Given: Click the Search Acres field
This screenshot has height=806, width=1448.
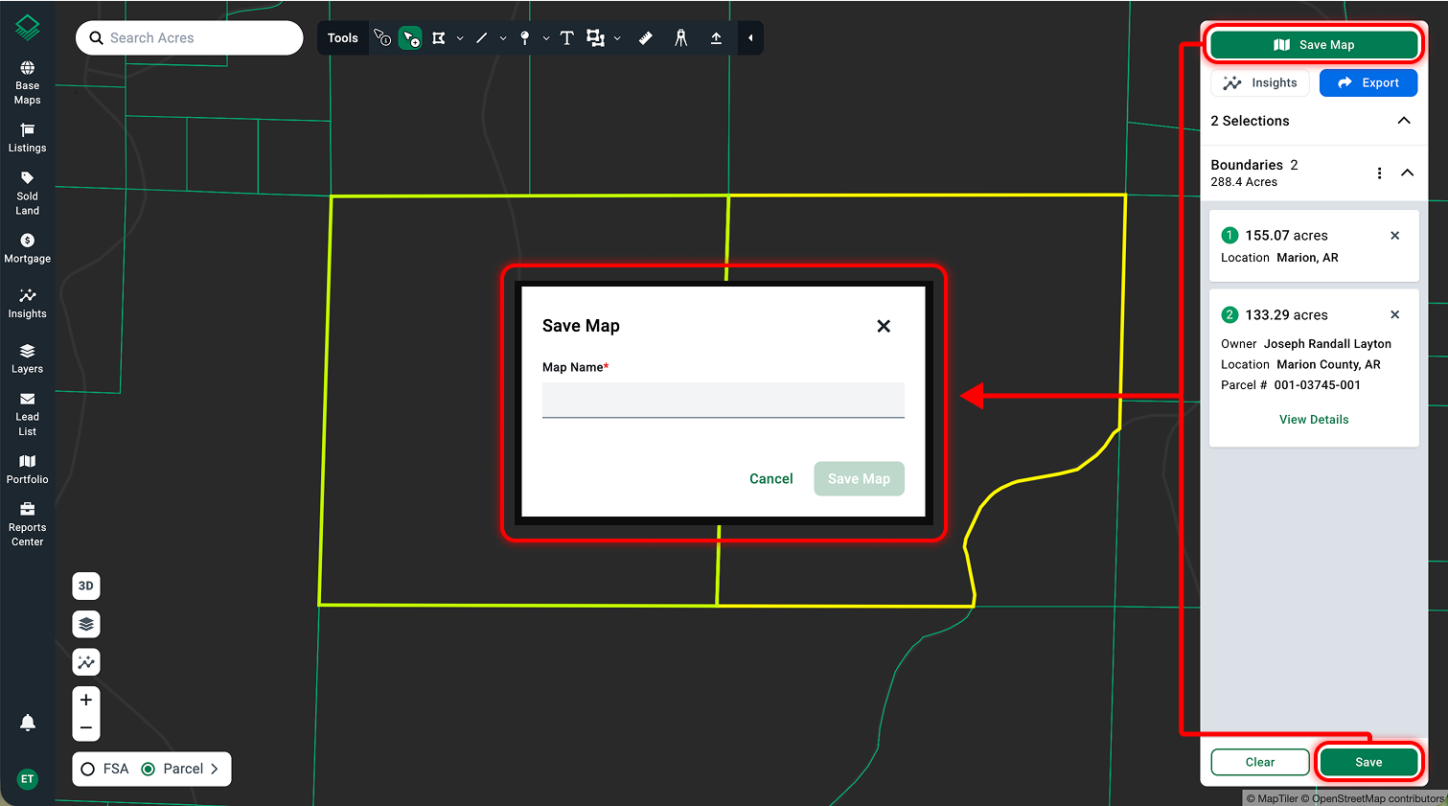Looking at the screenshot, I should coord(190,38).
